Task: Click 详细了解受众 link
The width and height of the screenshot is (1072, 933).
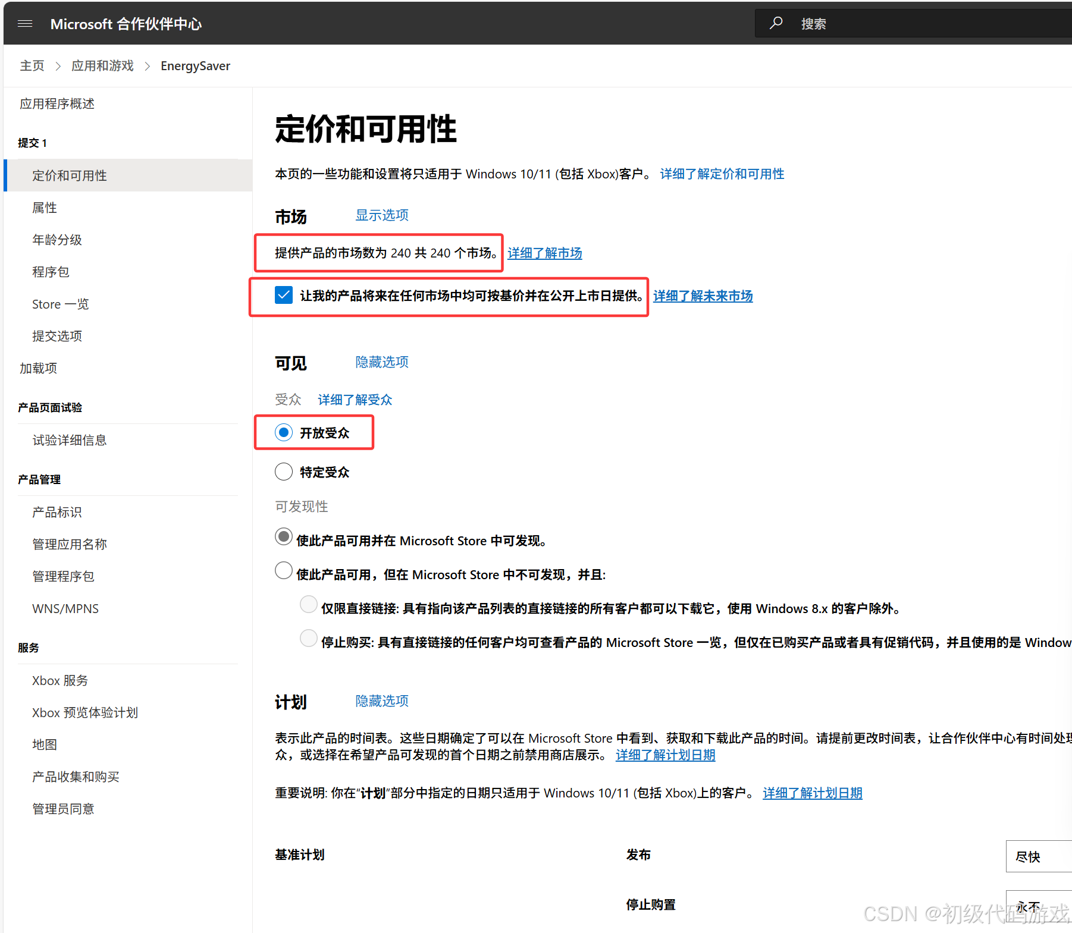Action: 355,400
